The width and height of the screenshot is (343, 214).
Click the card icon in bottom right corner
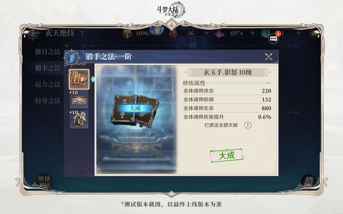[308, 181]
